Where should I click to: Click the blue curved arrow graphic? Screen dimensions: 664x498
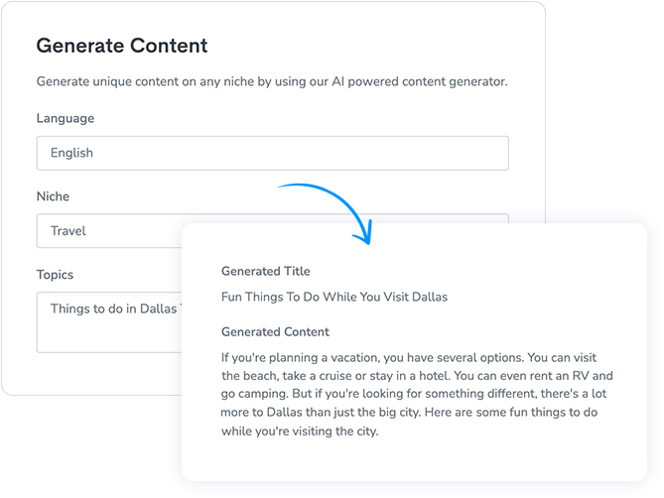(x=326, y=213)
